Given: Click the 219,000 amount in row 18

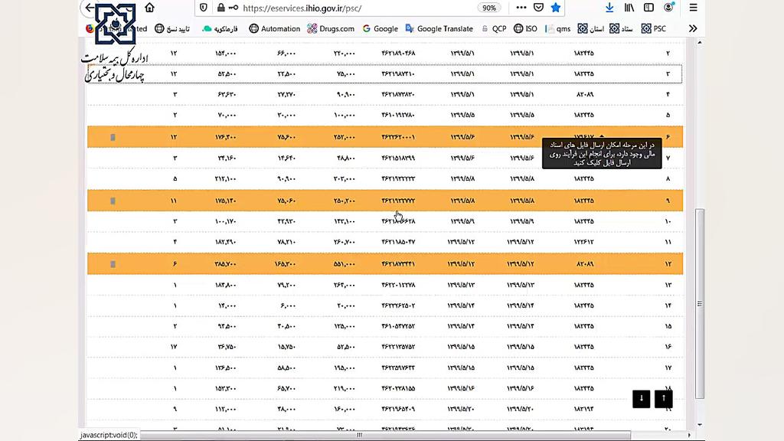Looking at the screenshot, I should [345, 388].
